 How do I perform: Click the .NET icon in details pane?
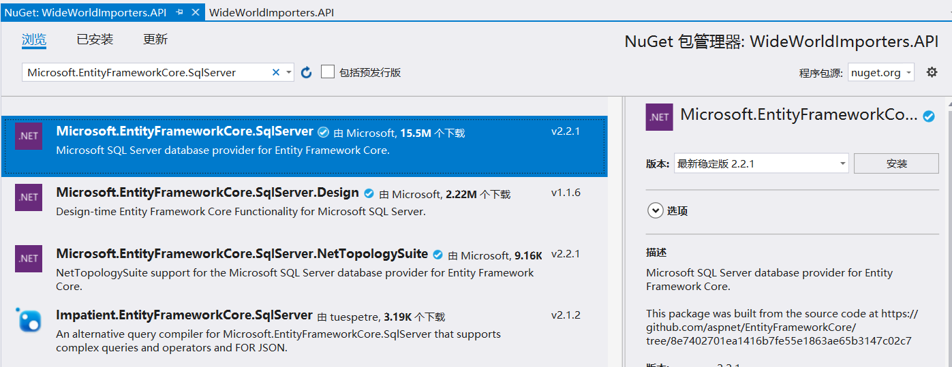(x=659, y=117)
